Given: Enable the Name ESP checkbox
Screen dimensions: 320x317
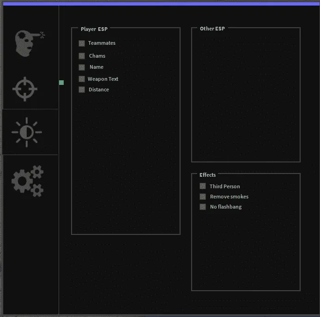Looking at the screenshot, I should [x=82, y=67].
